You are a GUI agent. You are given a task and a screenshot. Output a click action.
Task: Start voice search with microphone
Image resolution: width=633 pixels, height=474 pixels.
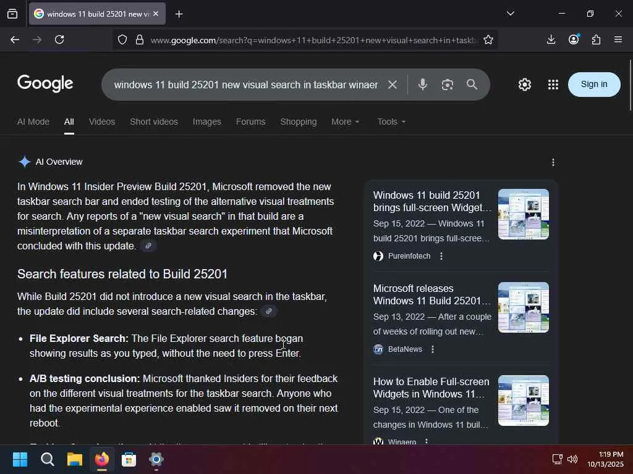click(423, 85)
